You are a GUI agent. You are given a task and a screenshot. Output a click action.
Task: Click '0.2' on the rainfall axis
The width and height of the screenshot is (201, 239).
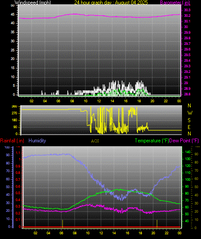[x=18, y=213]
